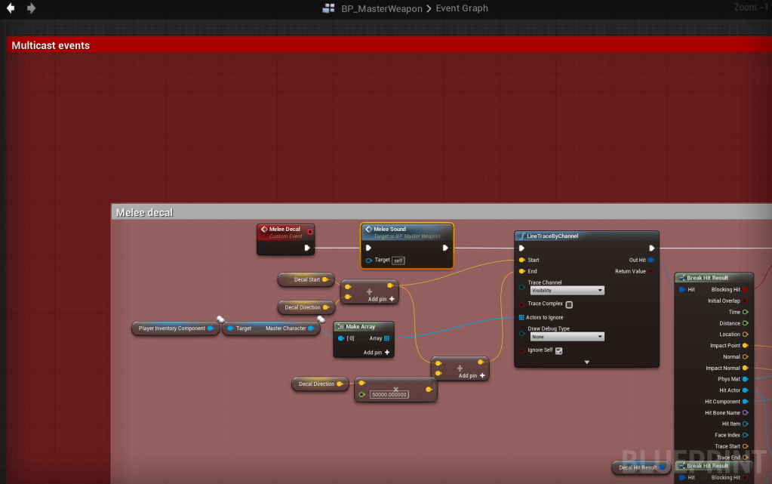Click the red delegate pin on Melee Decal
Image resolution: width=772 pixels, height=484 pixels.
click(x=309, y=230)
